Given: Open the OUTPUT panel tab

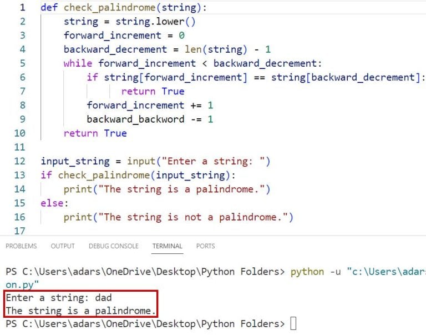Looking at the screenshot, I should click(63, 246).
